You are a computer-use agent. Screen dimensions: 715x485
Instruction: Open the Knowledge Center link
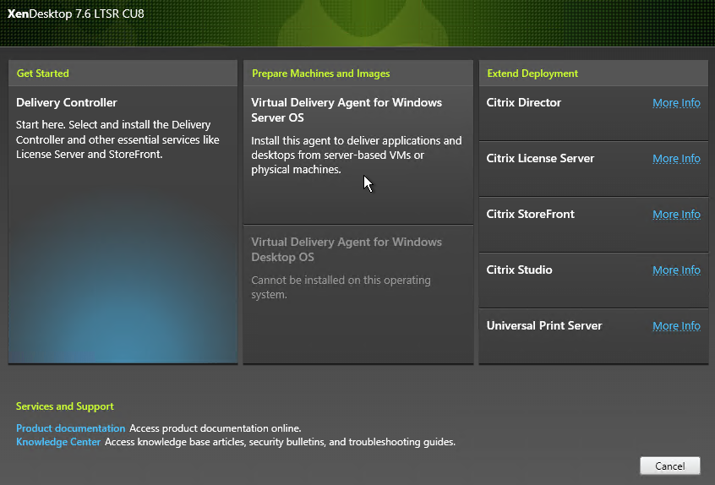(58, 442)
